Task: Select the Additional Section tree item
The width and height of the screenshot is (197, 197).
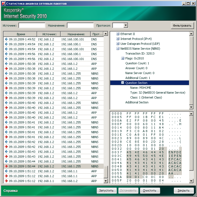Action: pos(137,102)
